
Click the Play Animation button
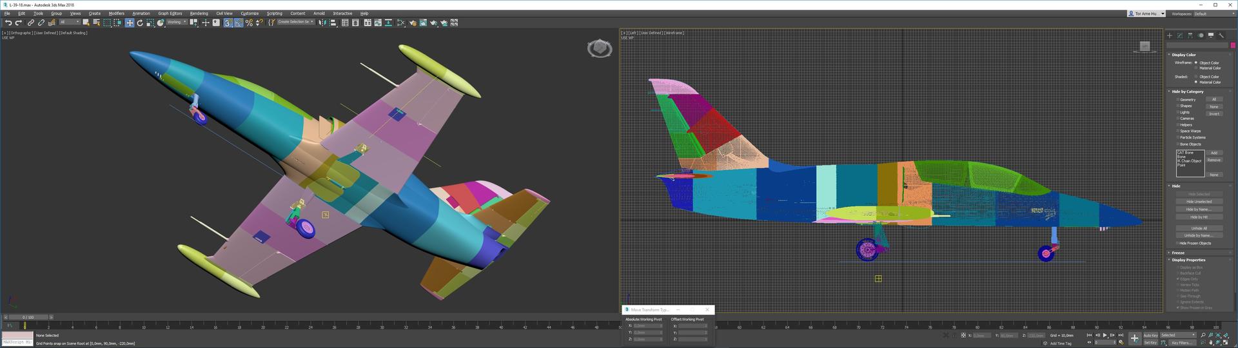(1105, 335)
